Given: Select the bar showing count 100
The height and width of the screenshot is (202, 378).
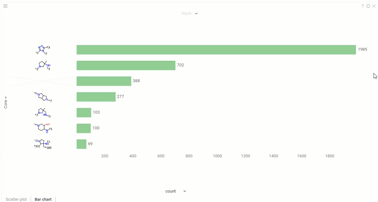Looking at the screenshot, I should pyautogui.click(x=83, y=128).
